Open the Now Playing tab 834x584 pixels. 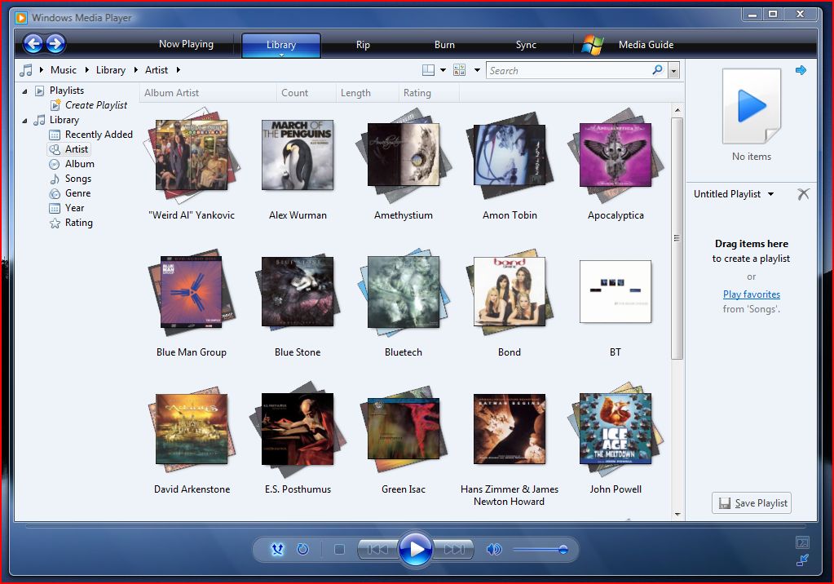coord(186,44)
